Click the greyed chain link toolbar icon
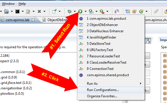Viewport: 167px width, 103px height. coord(156,11)
